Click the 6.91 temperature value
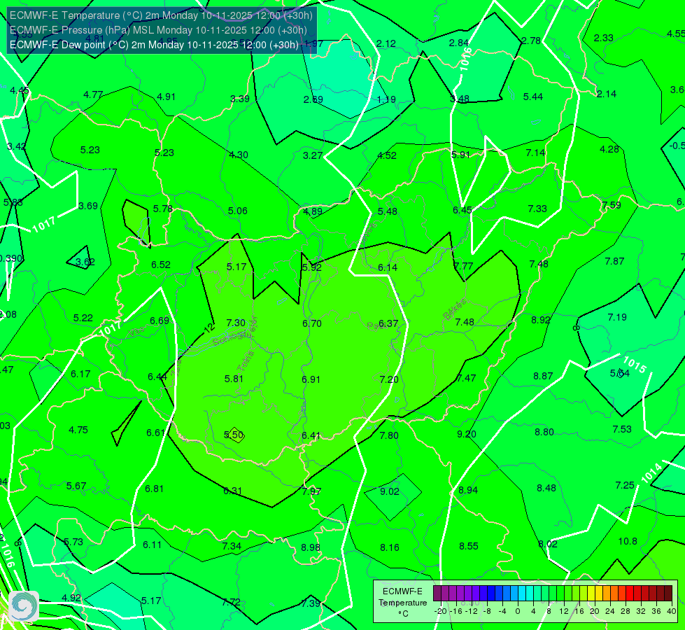The height and width of the screenshot is (630, 685). tap(311, 379)
